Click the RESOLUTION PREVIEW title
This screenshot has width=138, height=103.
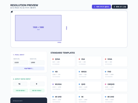pos(24,5)
